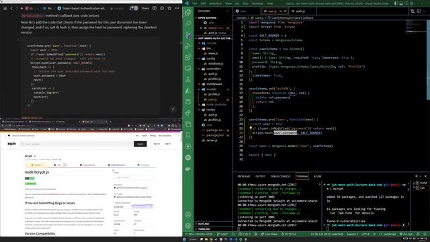Open the Terminal menu in VS Code
The width and height of the screenshot is (430, 242).
[x=257, y=3]
